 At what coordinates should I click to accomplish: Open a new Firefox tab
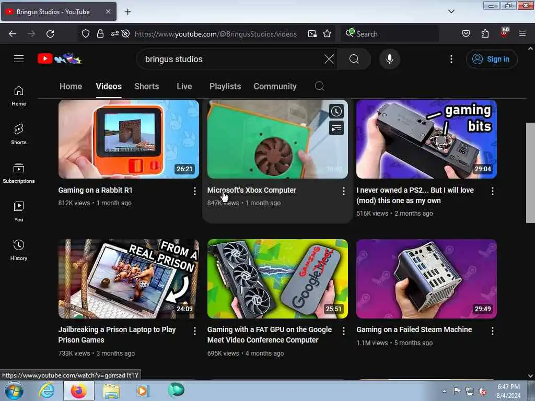(127, 12)
